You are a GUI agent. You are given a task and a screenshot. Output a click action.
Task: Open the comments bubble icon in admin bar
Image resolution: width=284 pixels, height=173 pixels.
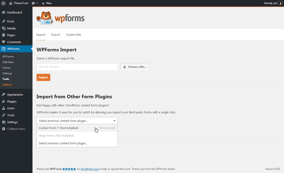33,3
